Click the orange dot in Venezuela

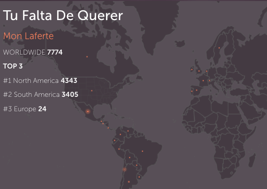pos(128,131)
